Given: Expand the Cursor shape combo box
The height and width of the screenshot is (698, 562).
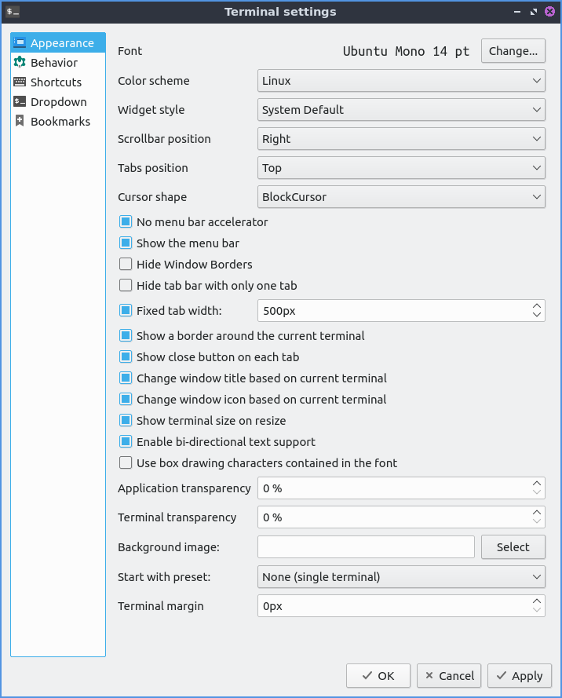Looking at the screenshot, I should pos(401,197).
